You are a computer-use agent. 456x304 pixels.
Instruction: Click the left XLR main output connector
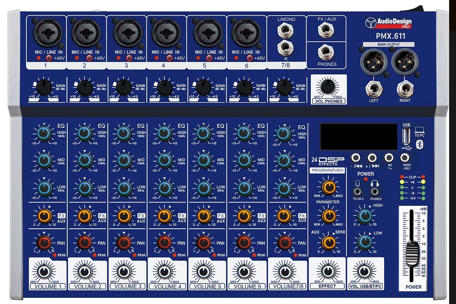click(374, 61)
